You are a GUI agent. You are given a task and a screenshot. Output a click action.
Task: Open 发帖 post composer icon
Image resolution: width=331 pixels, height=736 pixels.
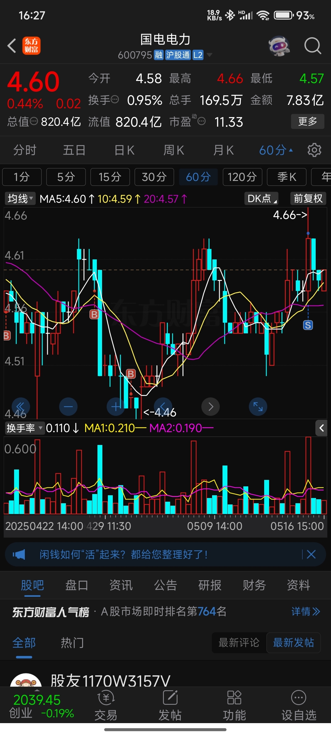[x=170, y=705]
